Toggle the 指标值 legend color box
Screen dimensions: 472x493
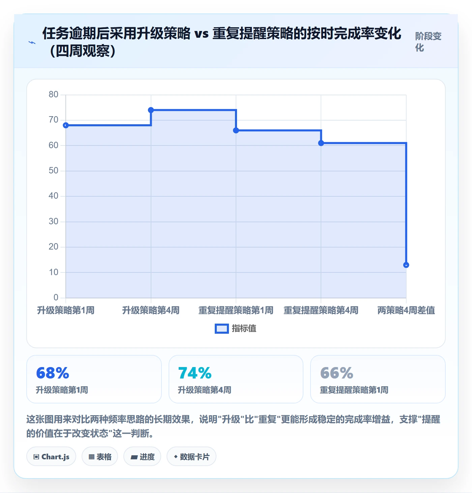pos(222,329)
